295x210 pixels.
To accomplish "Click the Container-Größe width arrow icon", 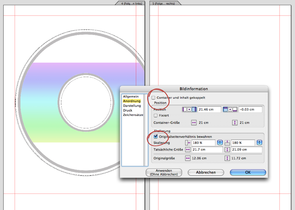I will tap(194, 123).
